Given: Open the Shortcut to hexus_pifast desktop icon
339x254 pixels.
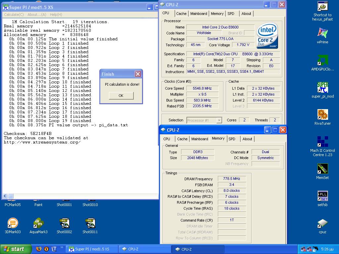Looking at the screenshot, I should pos(322,7).
